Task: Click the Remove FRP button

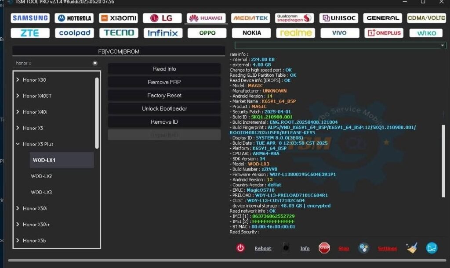Action: tap(164, 82)
